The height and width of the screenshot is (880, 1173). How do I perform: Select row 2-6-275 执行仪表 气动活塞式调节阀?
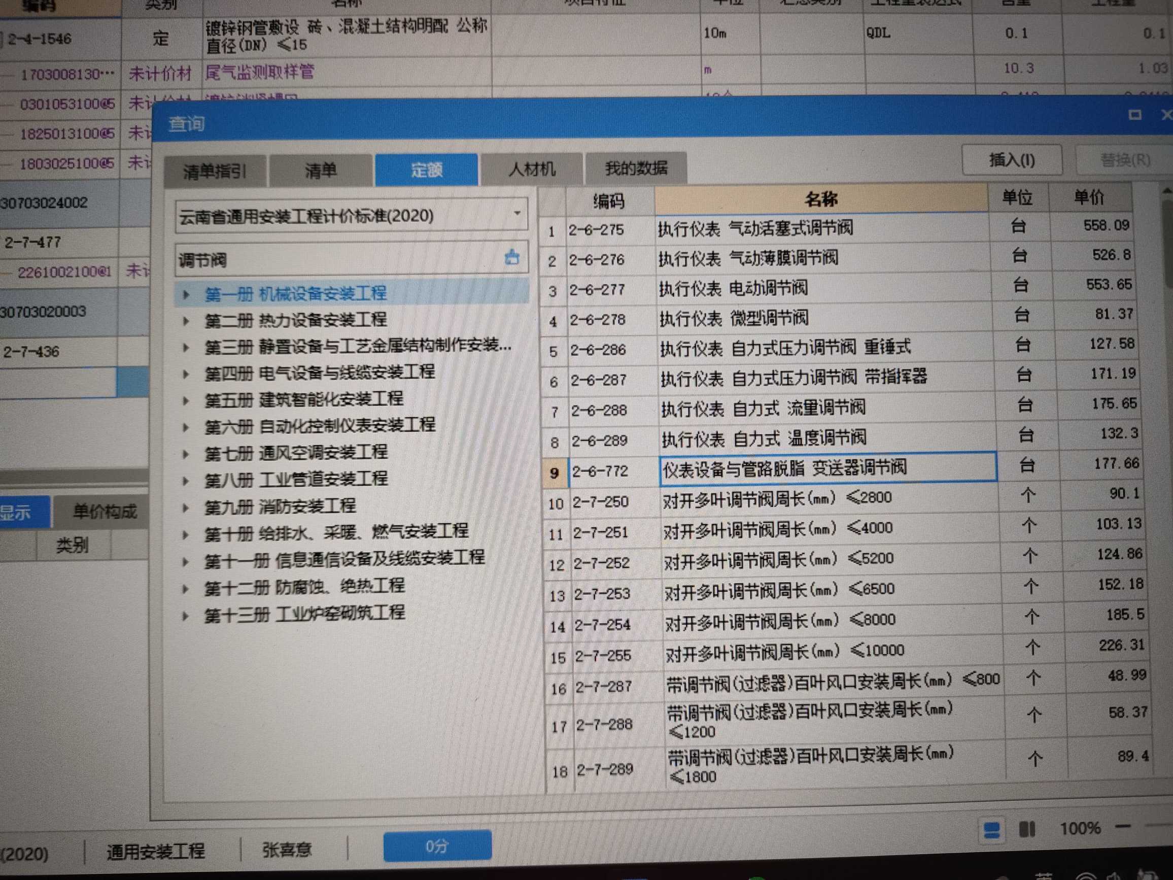[837, 228]
